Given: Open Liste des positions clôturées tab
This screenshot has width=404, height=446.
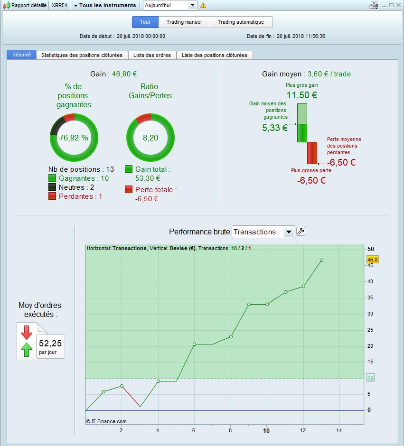Looking at the screenshot, I should pos(215,55).
